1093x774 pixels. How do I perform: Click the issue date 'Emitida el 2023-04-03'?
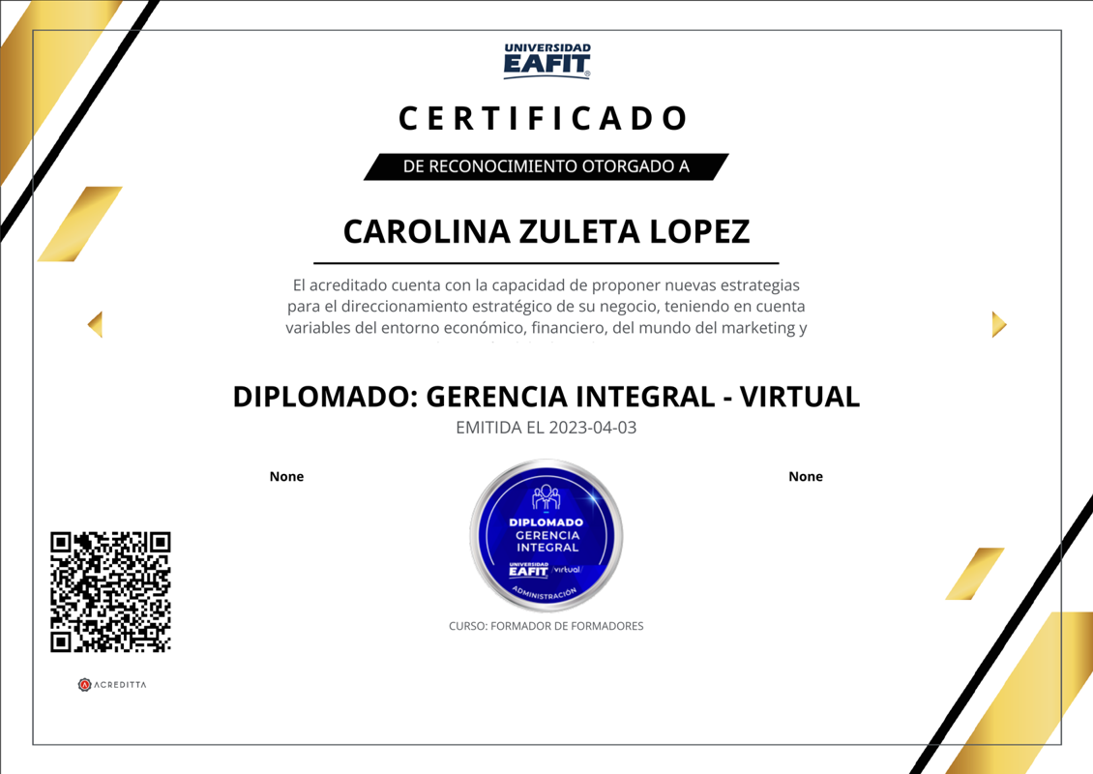546,428
